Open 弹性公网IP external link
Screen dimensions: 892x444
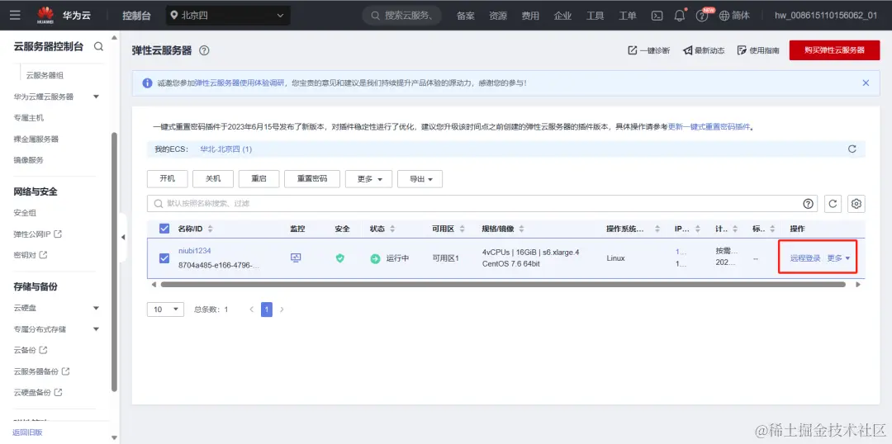click(x=37, y=234)
